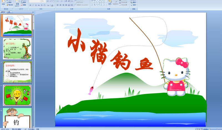Clear all text formatting
222x130 pixels.
[x=54, y=1]
